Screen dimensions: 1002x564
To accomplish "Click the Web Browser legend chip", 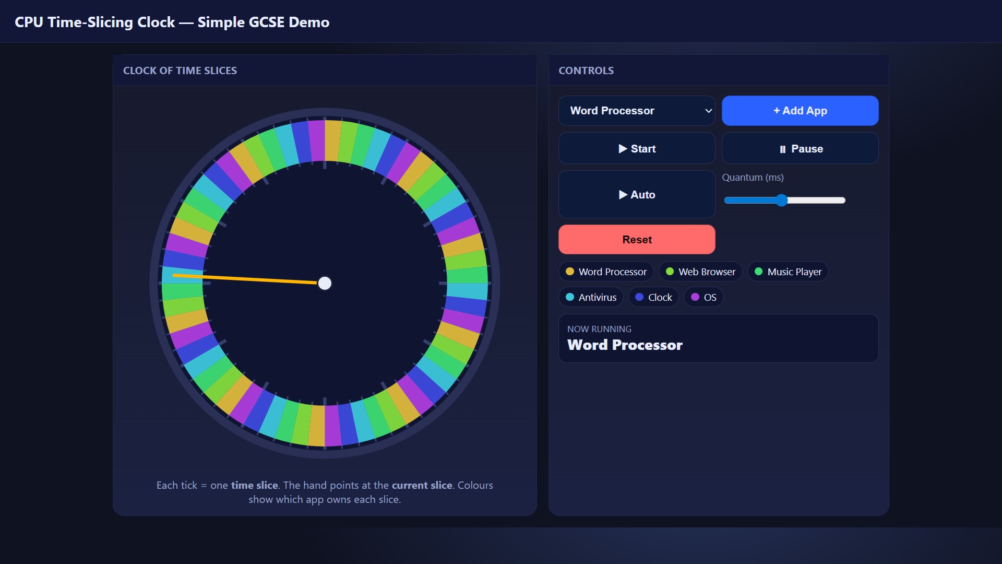I will (x=700, y=272).
